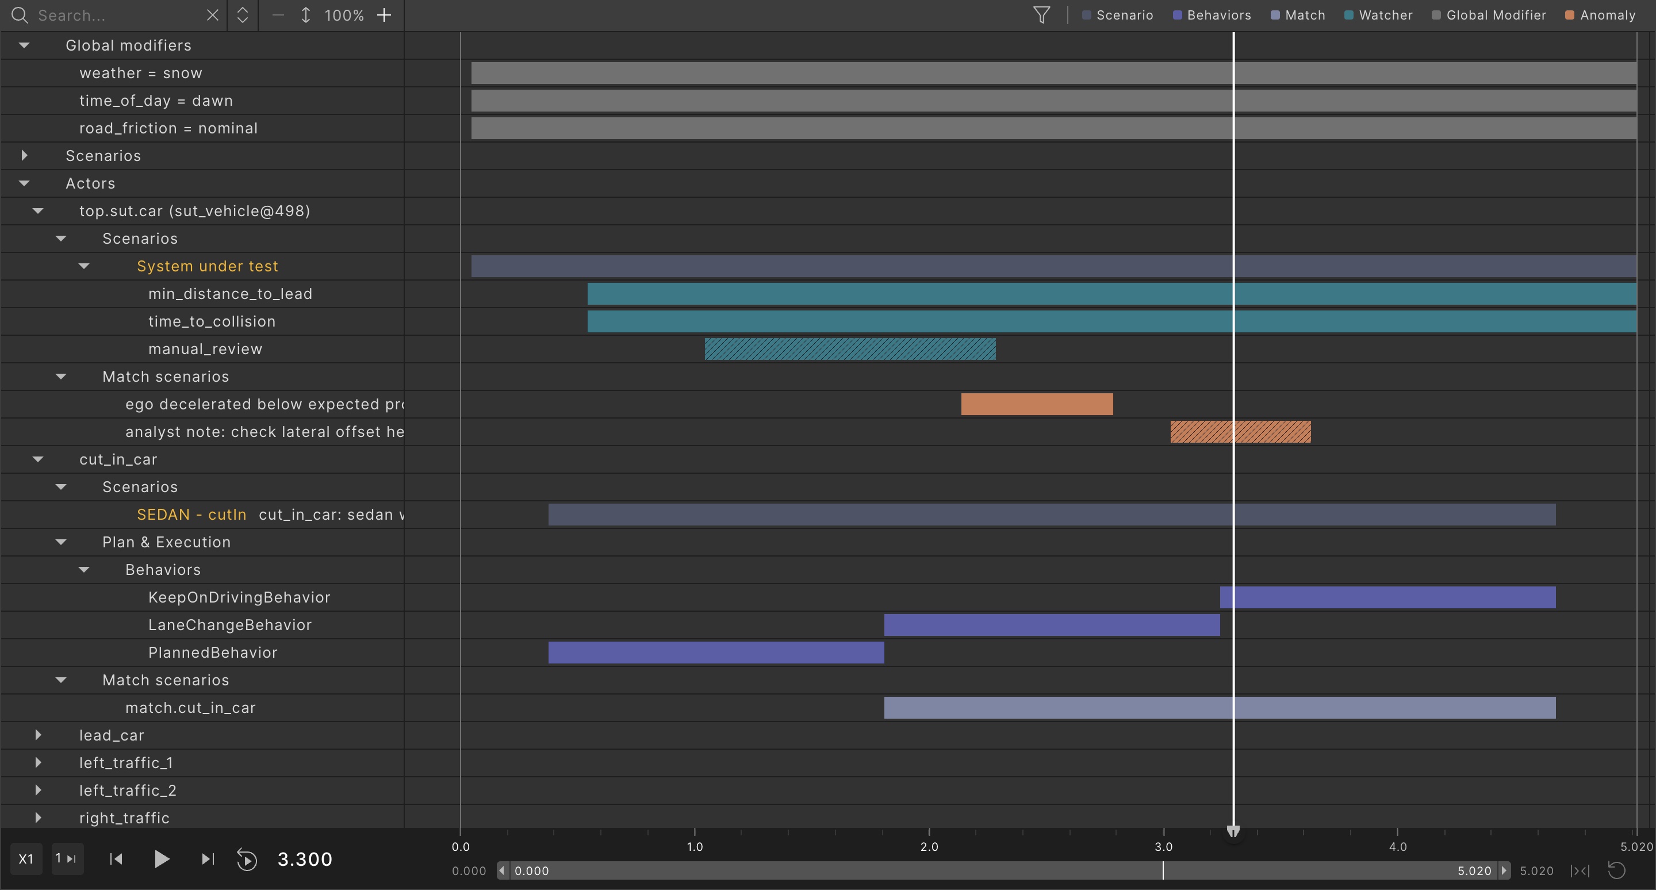Click the fit range icon

[x=1580, y=870]
